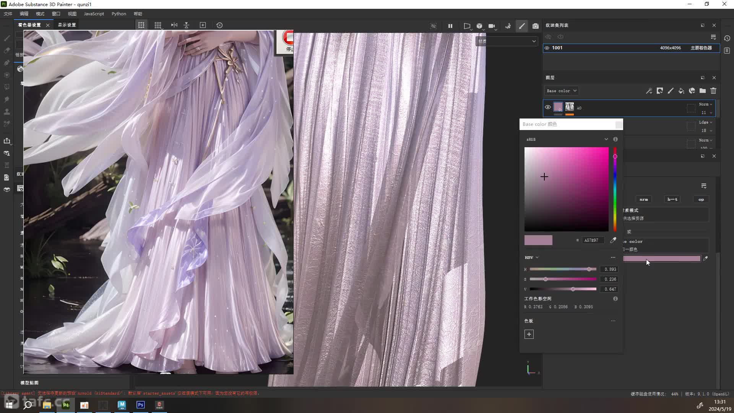Click the AO layer mask thumbnail
Screen dimensions: 734x413
pyautogui.click(x=570, y=107)
